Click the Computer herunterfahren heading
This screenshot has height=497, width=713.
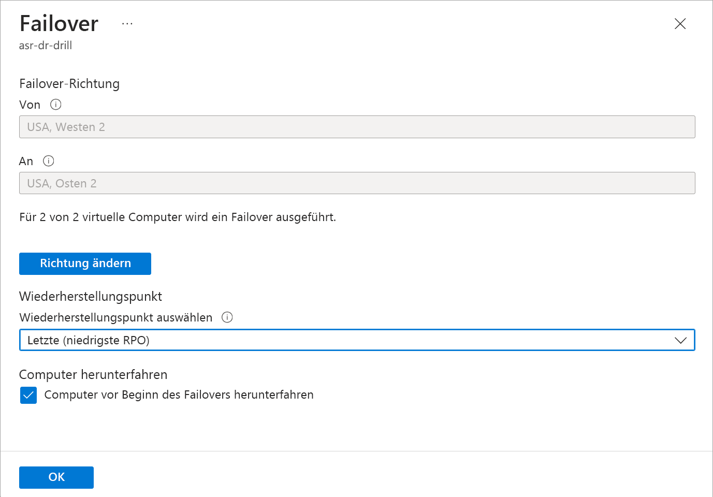pos(93,374)
